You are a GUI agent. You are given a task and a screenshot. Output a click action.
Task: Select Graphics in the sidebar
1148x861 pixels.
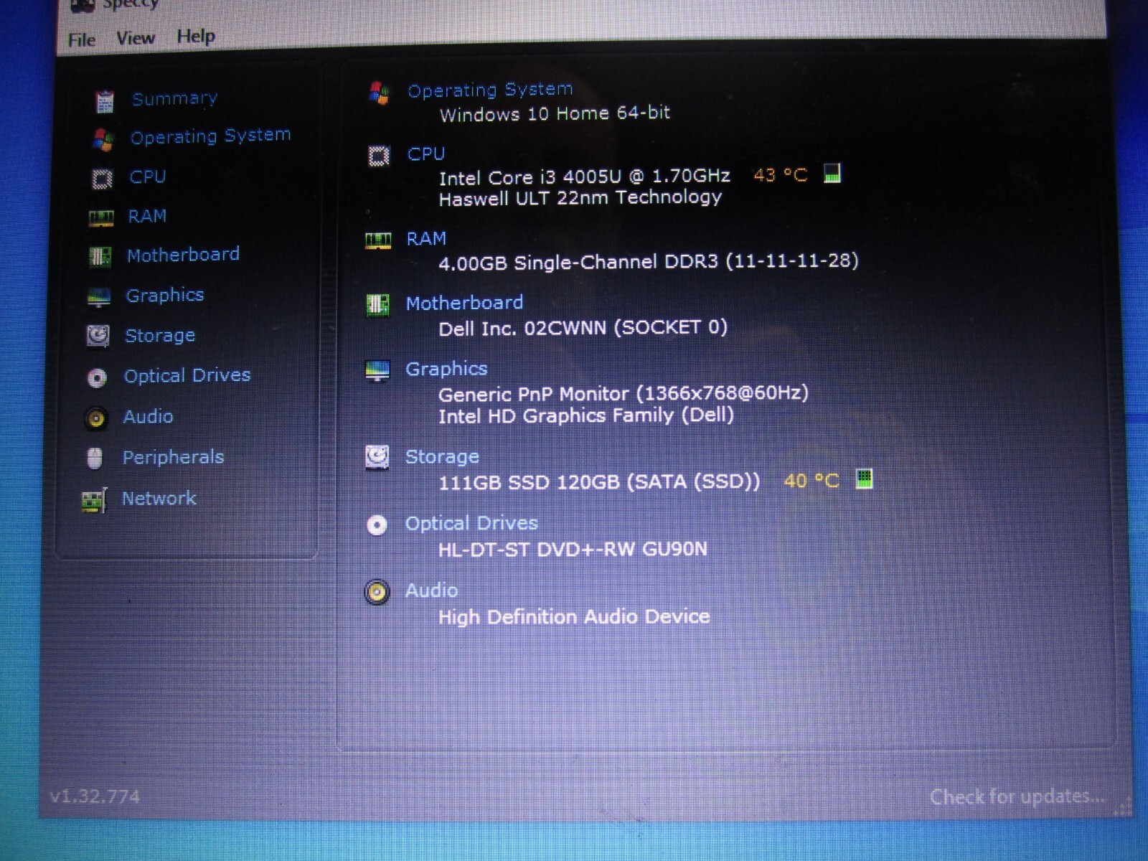click(x=164, y=296)
